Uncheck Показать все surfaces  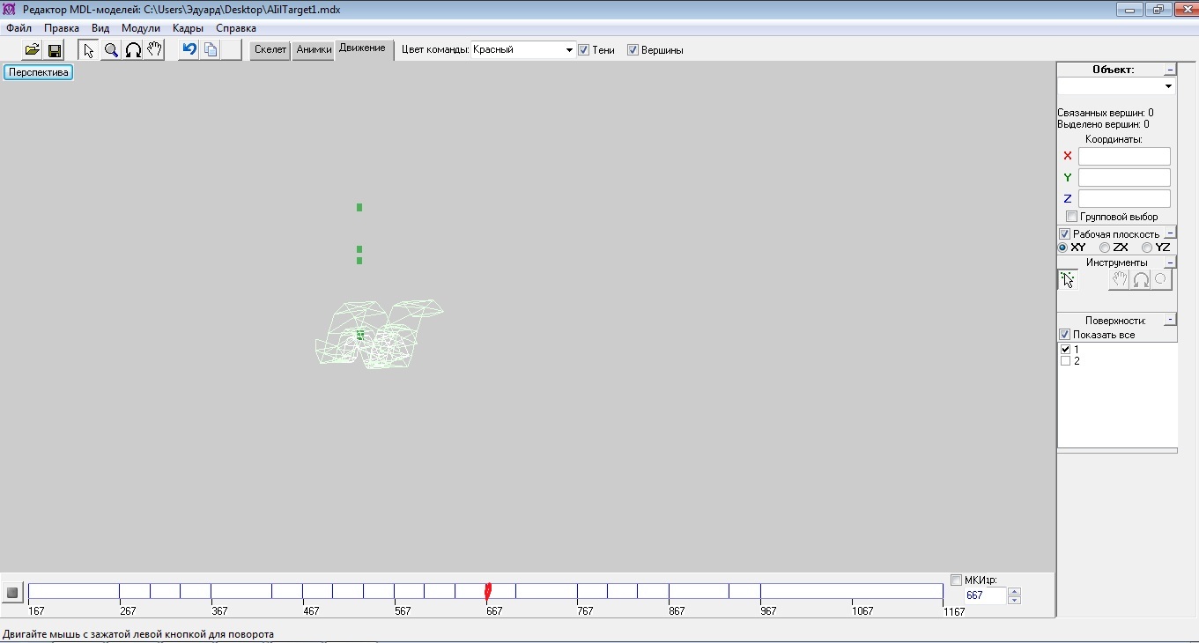[x=1064, y=335]
